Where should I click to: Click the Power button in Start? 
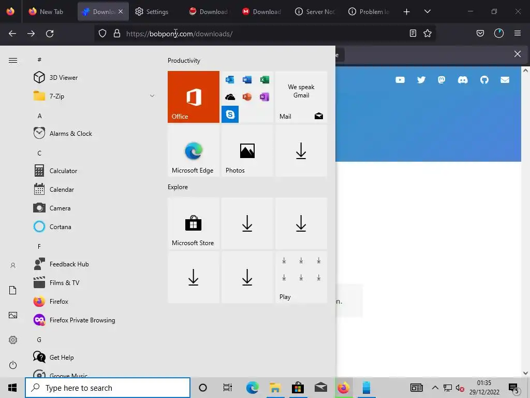[x=13, y=365]
